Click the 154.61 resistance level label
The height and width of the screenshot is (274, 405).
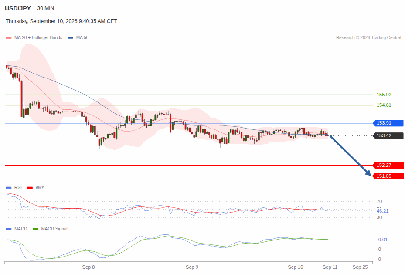(x=384, y=105)
